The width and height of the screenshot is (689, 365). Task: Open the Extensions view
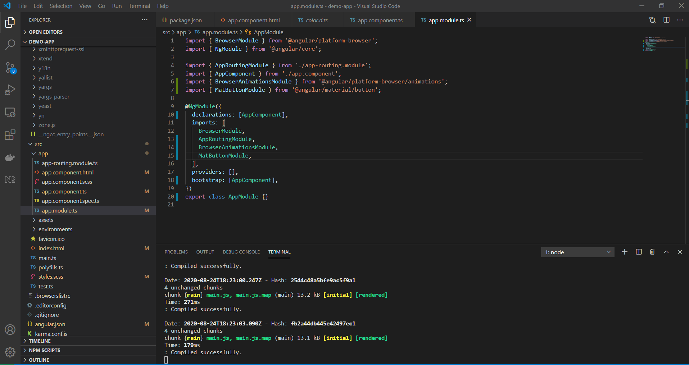coord(10,134)
